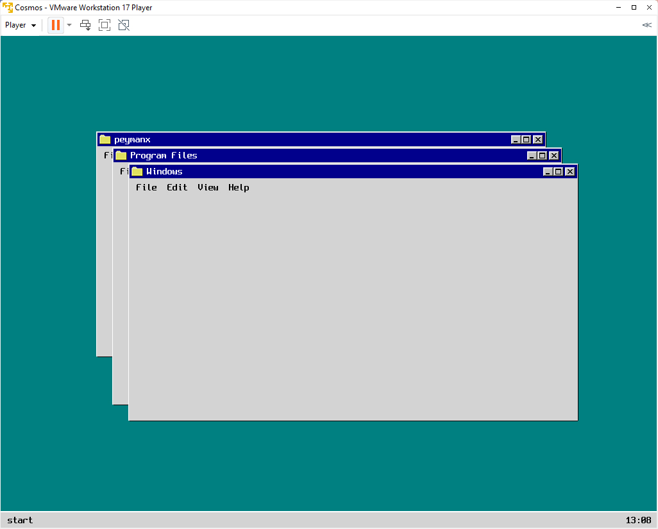The width and height of the screenshot is (658, 529).
Task: Enter VMware full screen mode
Action: click(x=105, y=25)
